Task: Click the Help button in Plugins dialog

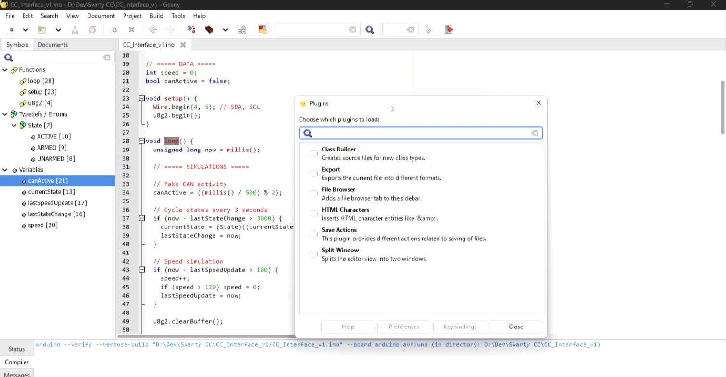Action: point(348,327)
